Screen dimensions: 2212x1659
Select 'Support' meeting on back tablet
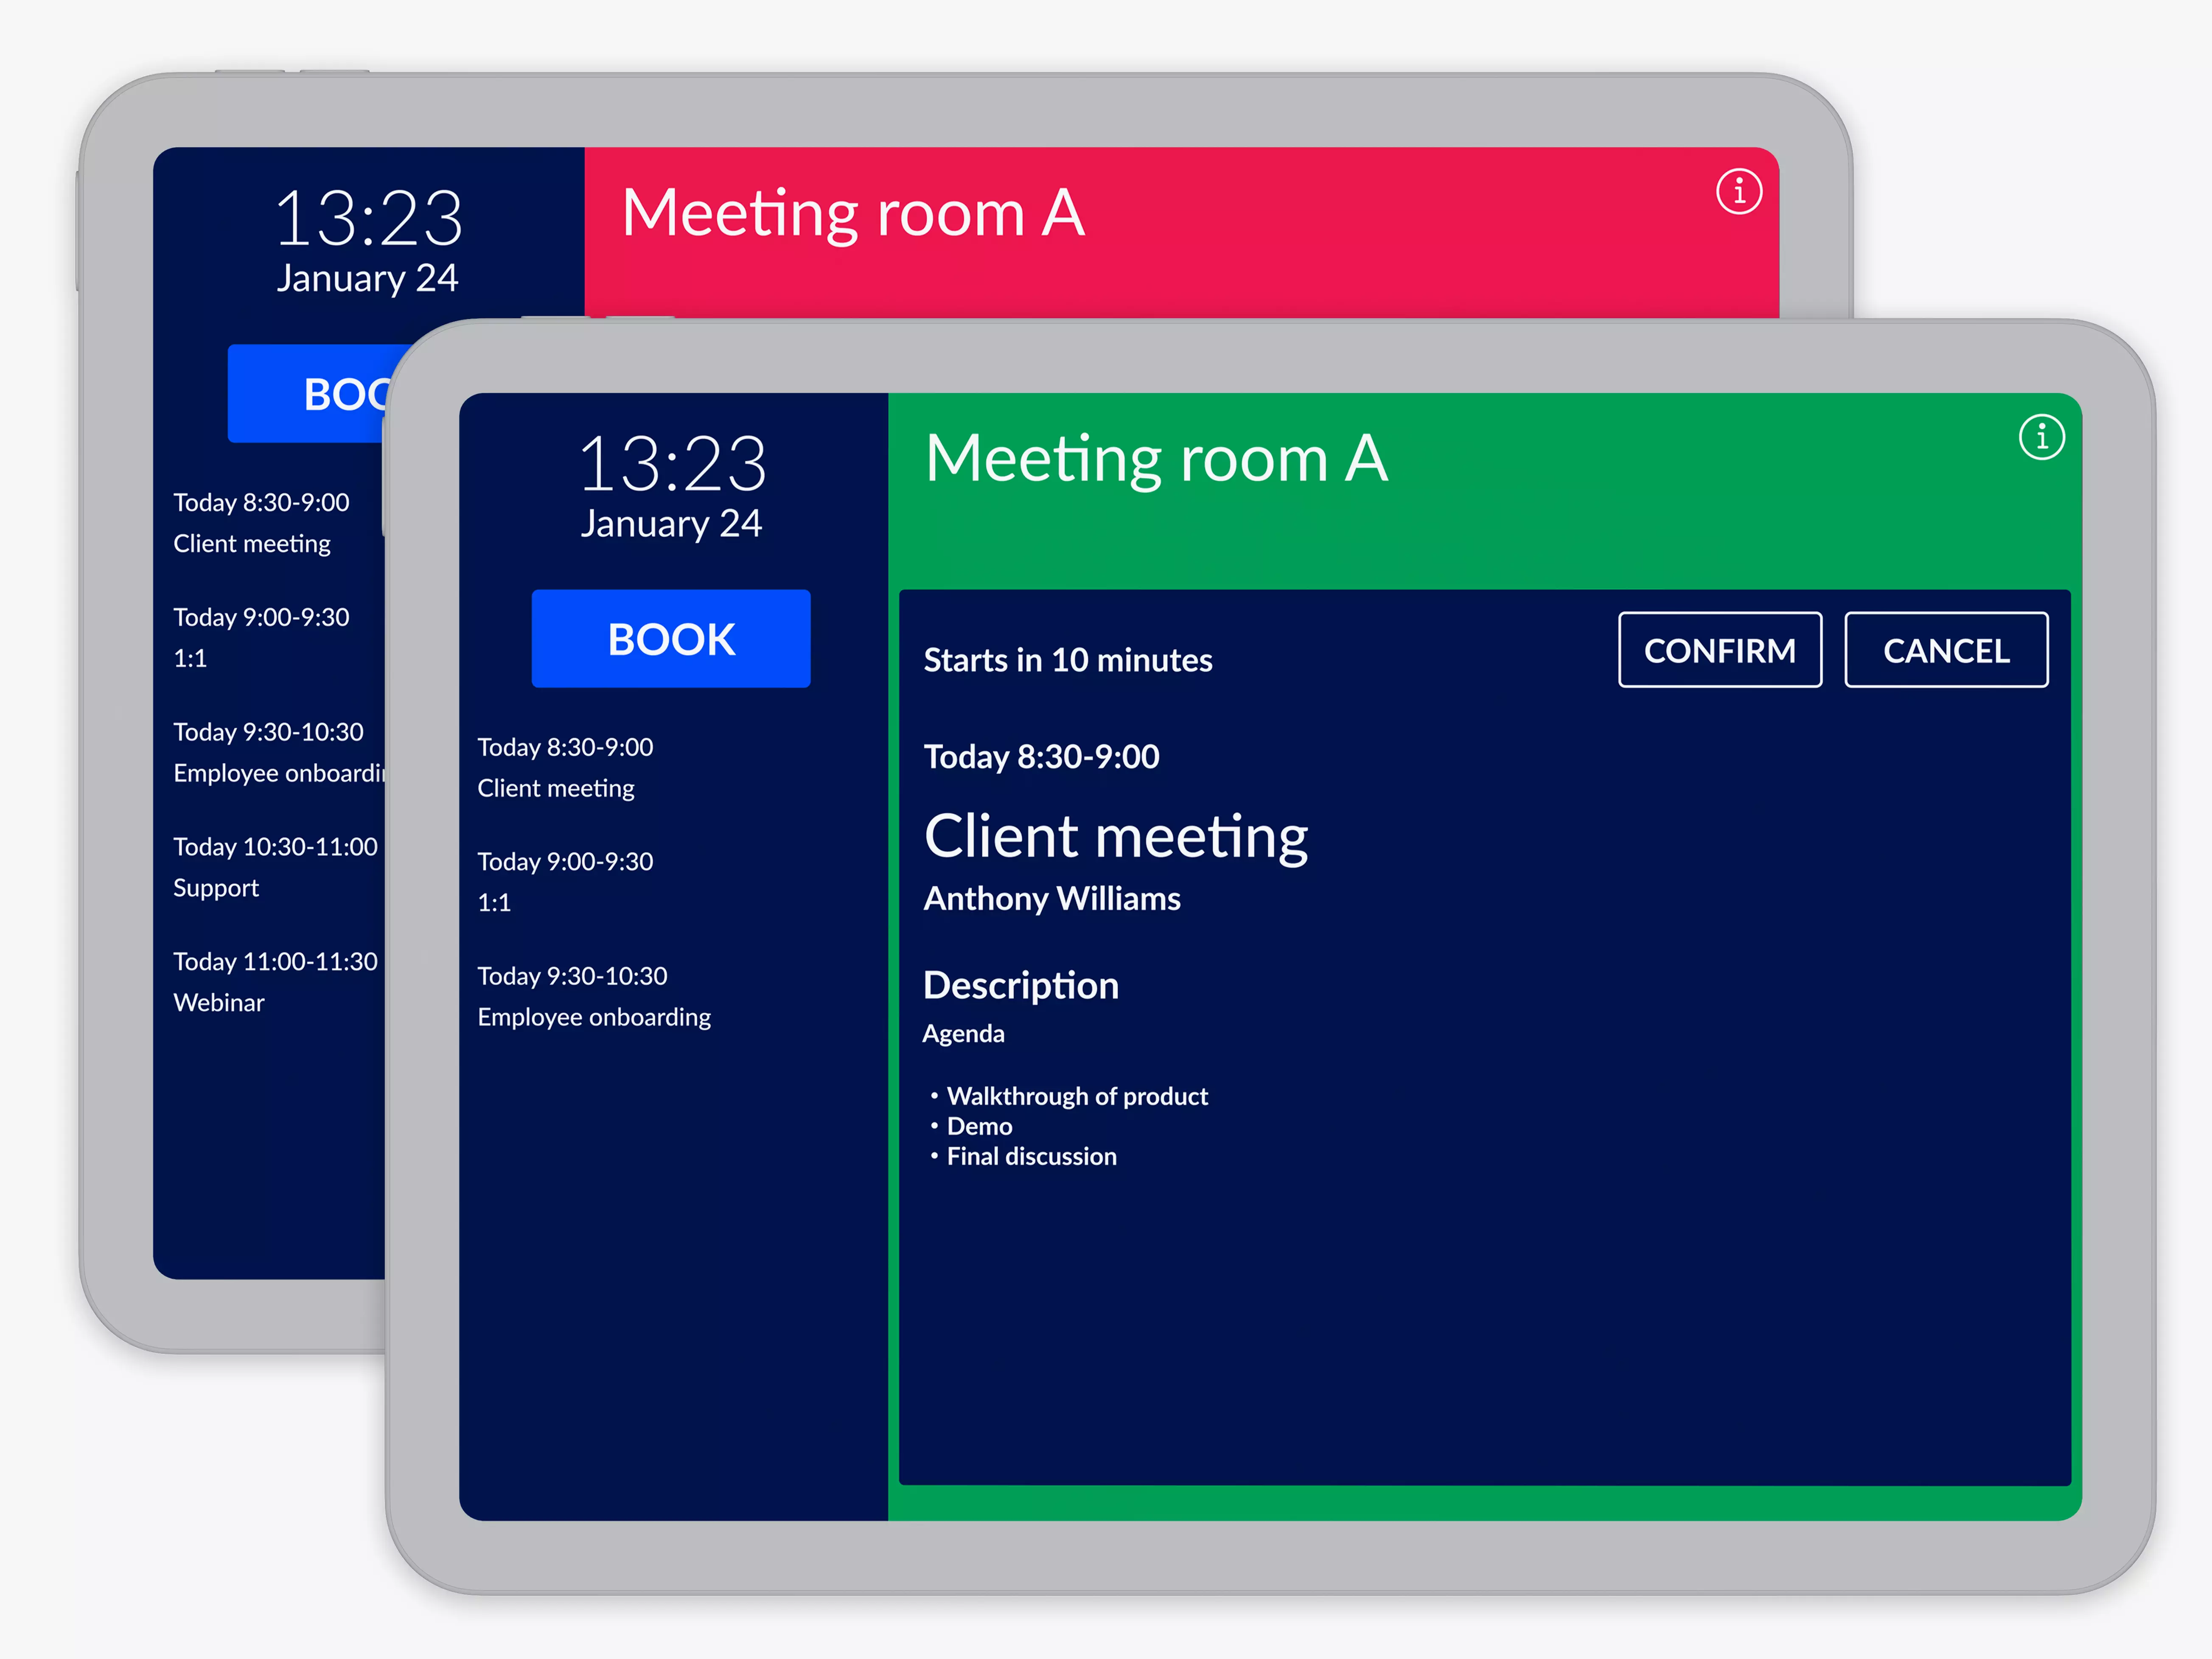tap(216, 888)
